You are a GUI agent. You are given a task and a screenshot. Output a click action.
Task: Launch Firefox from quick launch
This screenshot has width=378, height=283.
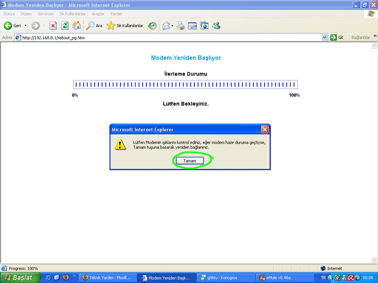click(x=65, y=278)
